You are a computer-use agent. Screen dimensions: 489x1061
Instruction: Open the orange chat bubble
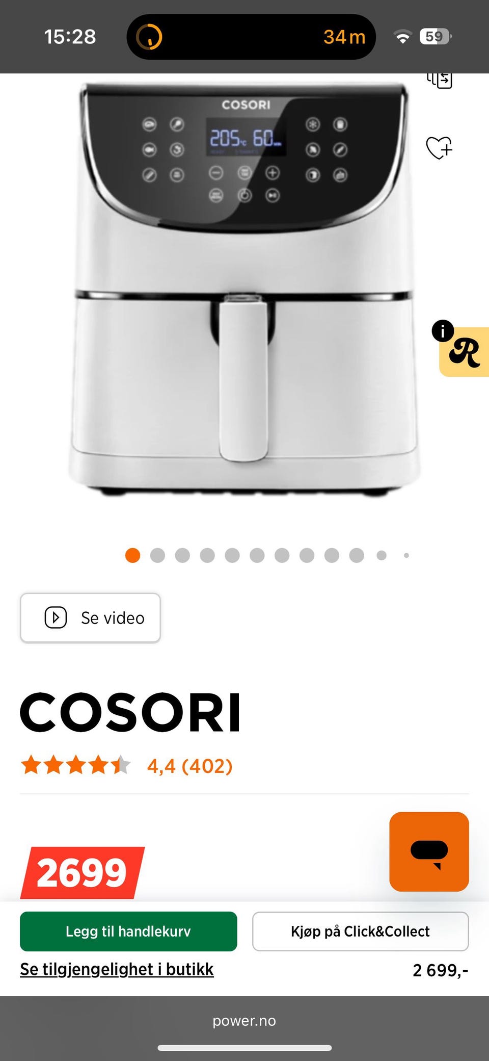coord(429,851)
